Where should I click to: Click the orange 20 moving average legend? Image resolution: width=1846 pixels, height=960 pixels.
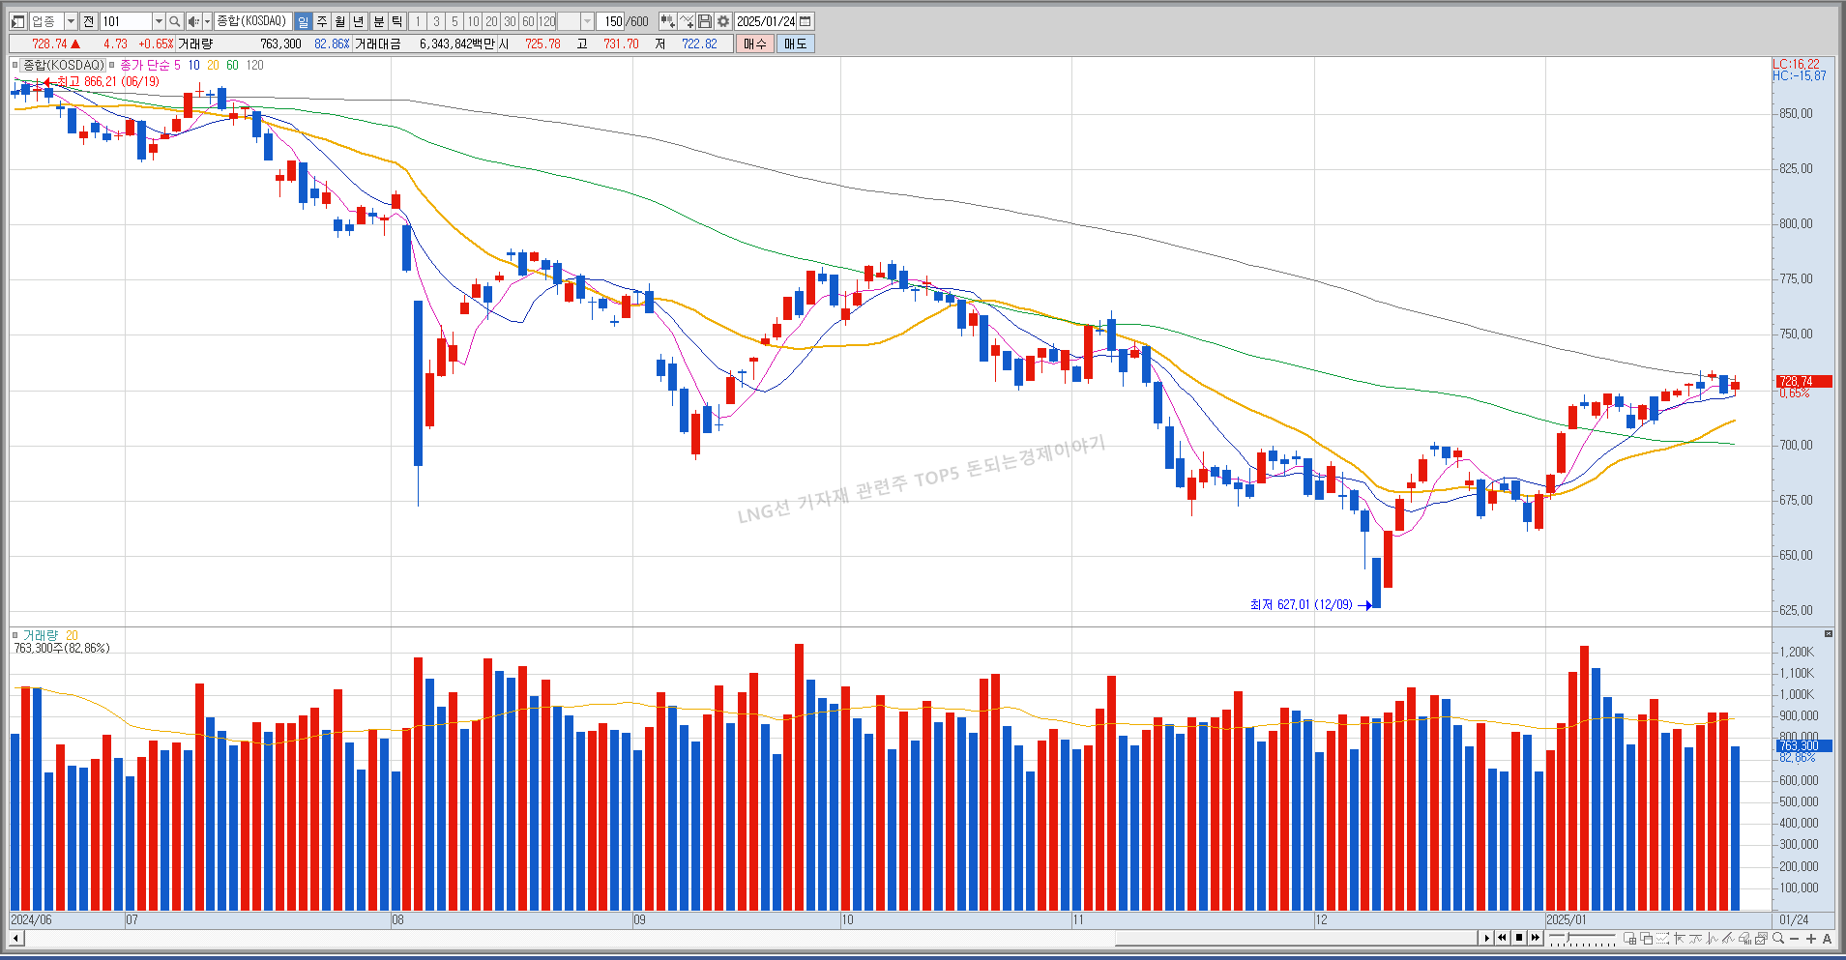click(x=213, y=65)
